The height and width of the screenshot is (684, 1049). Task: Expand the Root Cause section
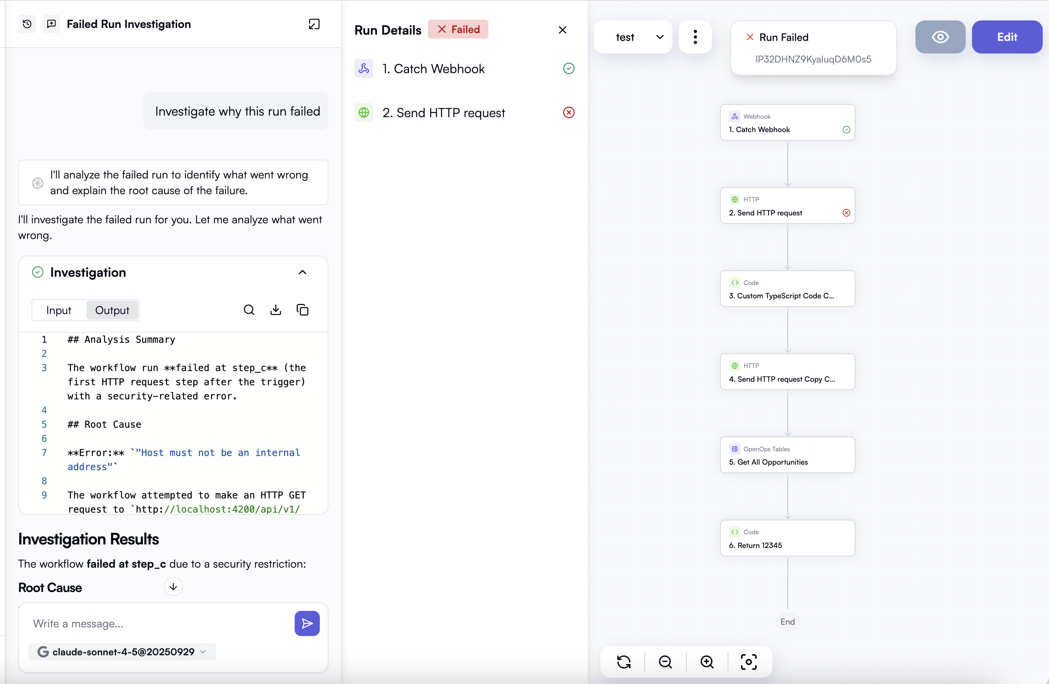[173, 587]
